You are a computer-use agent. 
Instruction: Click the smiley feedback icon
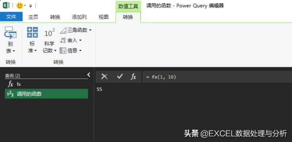[x=19, y=5]
